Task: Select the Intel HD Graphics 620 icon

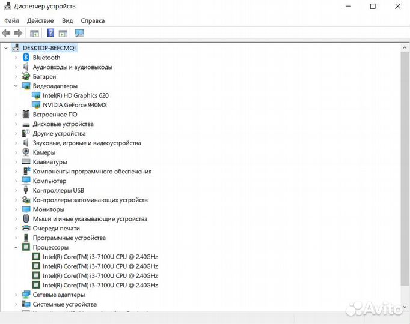Action: 36,95
